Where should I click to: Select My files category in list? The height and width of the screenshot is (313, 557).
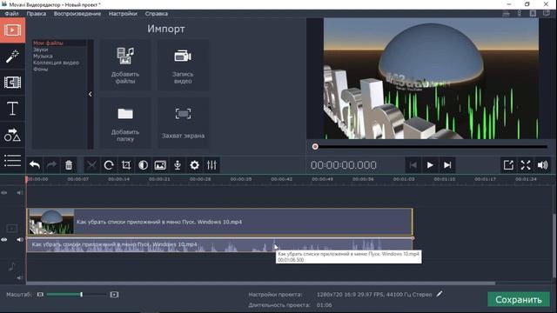[x=48, y=43]
